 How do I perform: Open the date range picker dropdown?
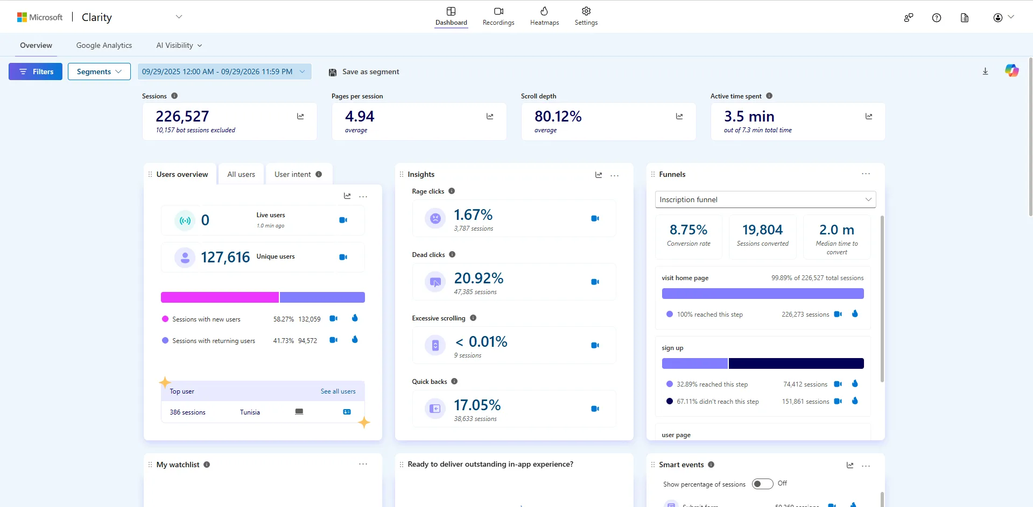pyautogui.click(x=224, y=72)
